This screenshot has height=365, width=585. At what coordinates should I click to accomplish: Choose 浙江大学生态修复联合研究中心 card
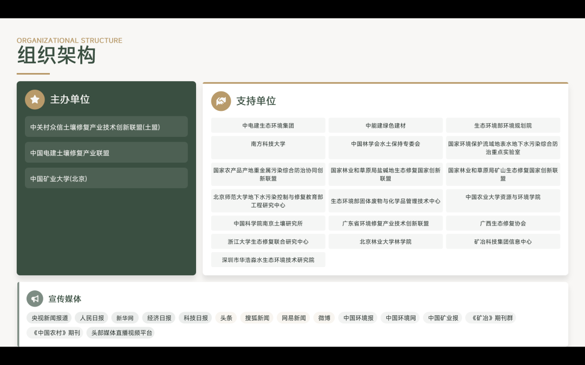(x=268, y=241)
